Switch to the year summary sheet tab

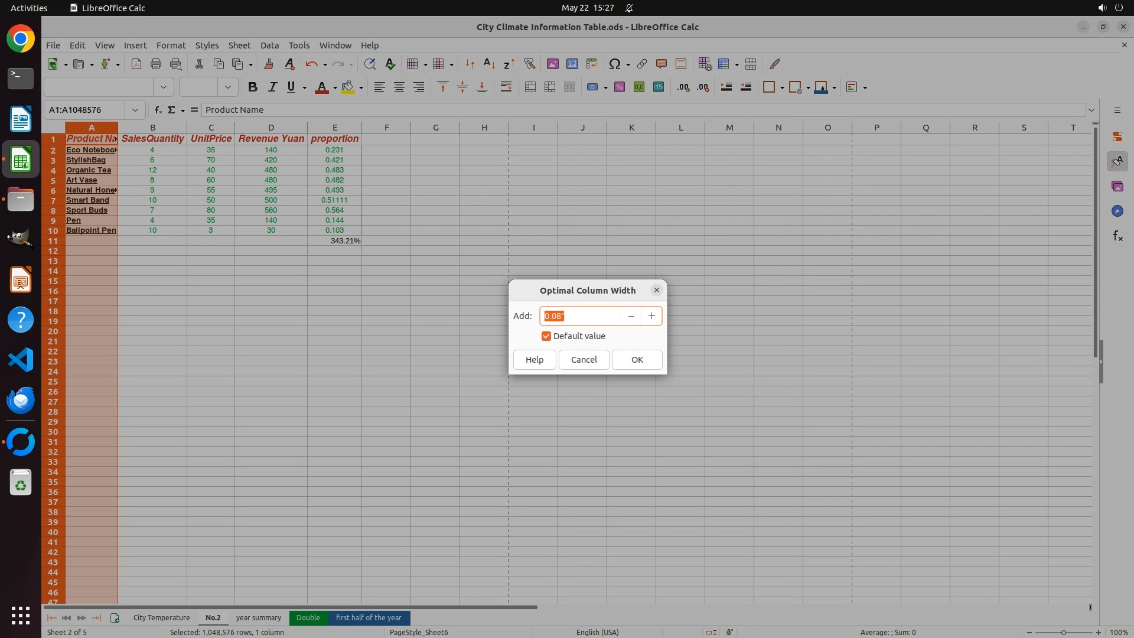pyautogui.click(x=258, y=618)
